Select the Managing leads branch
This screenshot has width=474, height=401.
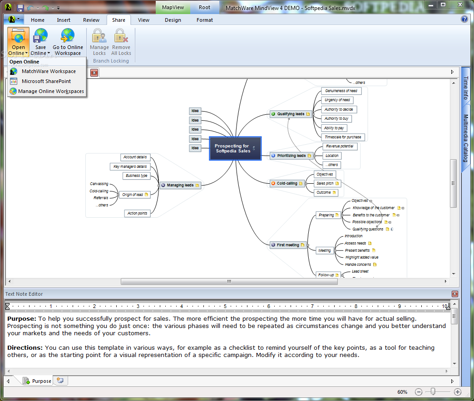[180, 186]
